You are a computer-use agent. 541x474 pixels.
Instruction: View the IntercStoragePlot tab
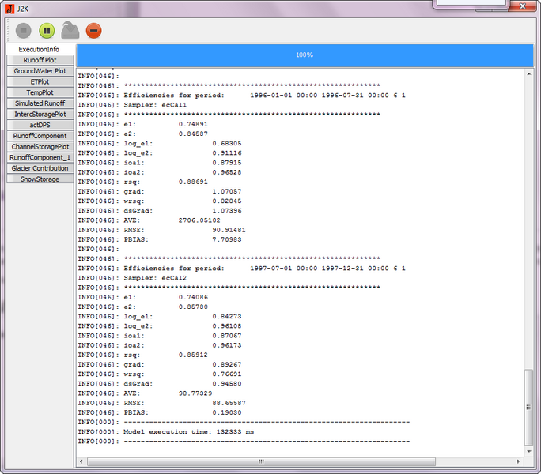40,114
